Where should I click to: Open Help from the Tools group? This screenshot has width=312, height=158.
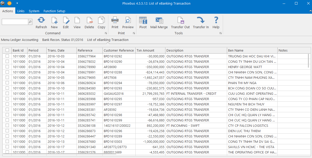pyautogui.click(x=216, y=23)
